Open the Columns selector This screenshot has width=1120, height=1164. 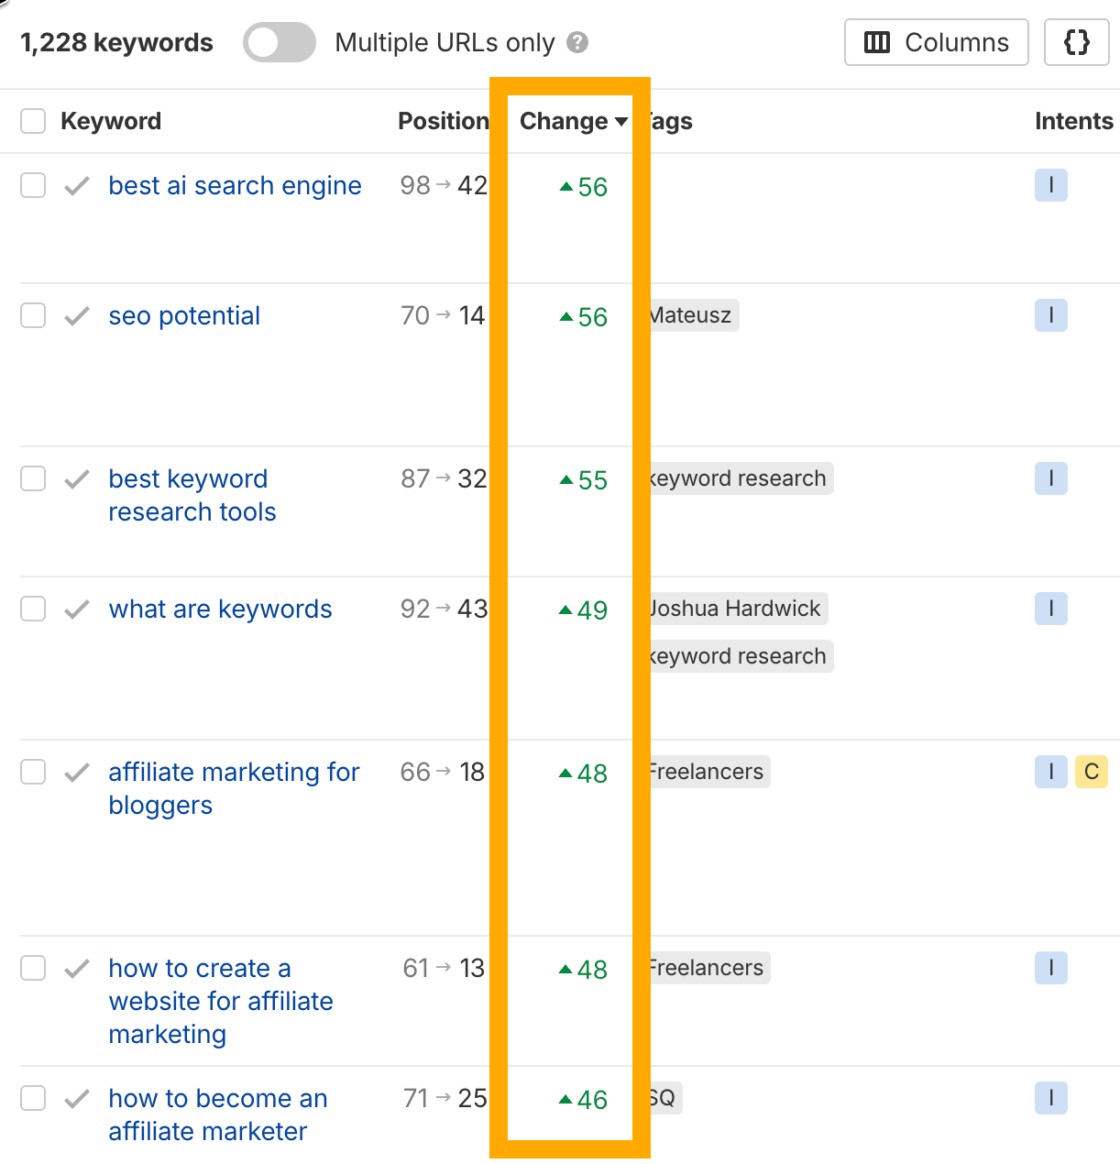(936, 42)
